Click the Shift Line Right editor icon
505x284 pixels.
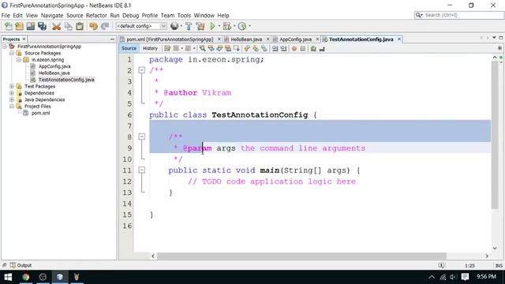[284, 49]
